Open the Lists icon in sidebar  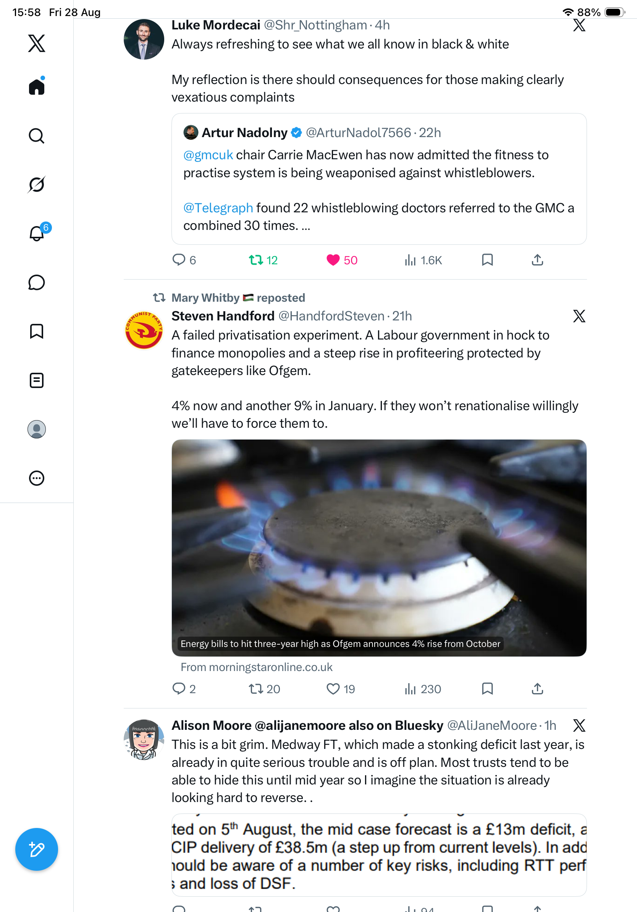pyautogui.click(x=37, y=380)
